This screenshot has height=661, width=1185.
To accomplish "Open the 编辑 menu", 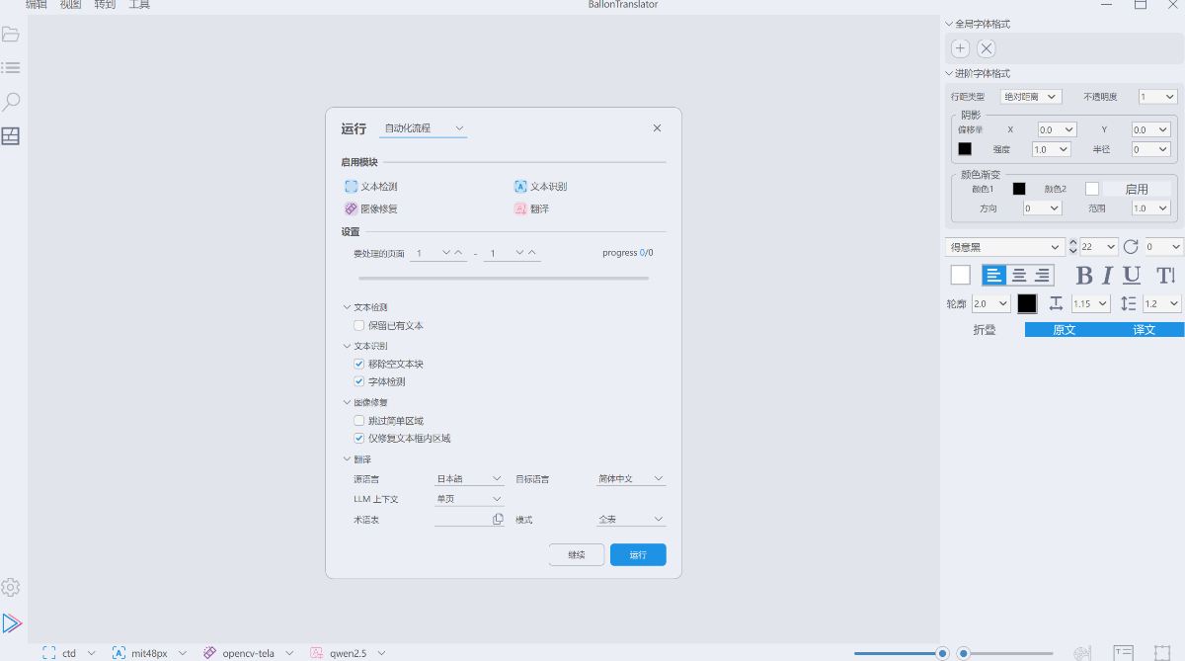I will (37, 5).
